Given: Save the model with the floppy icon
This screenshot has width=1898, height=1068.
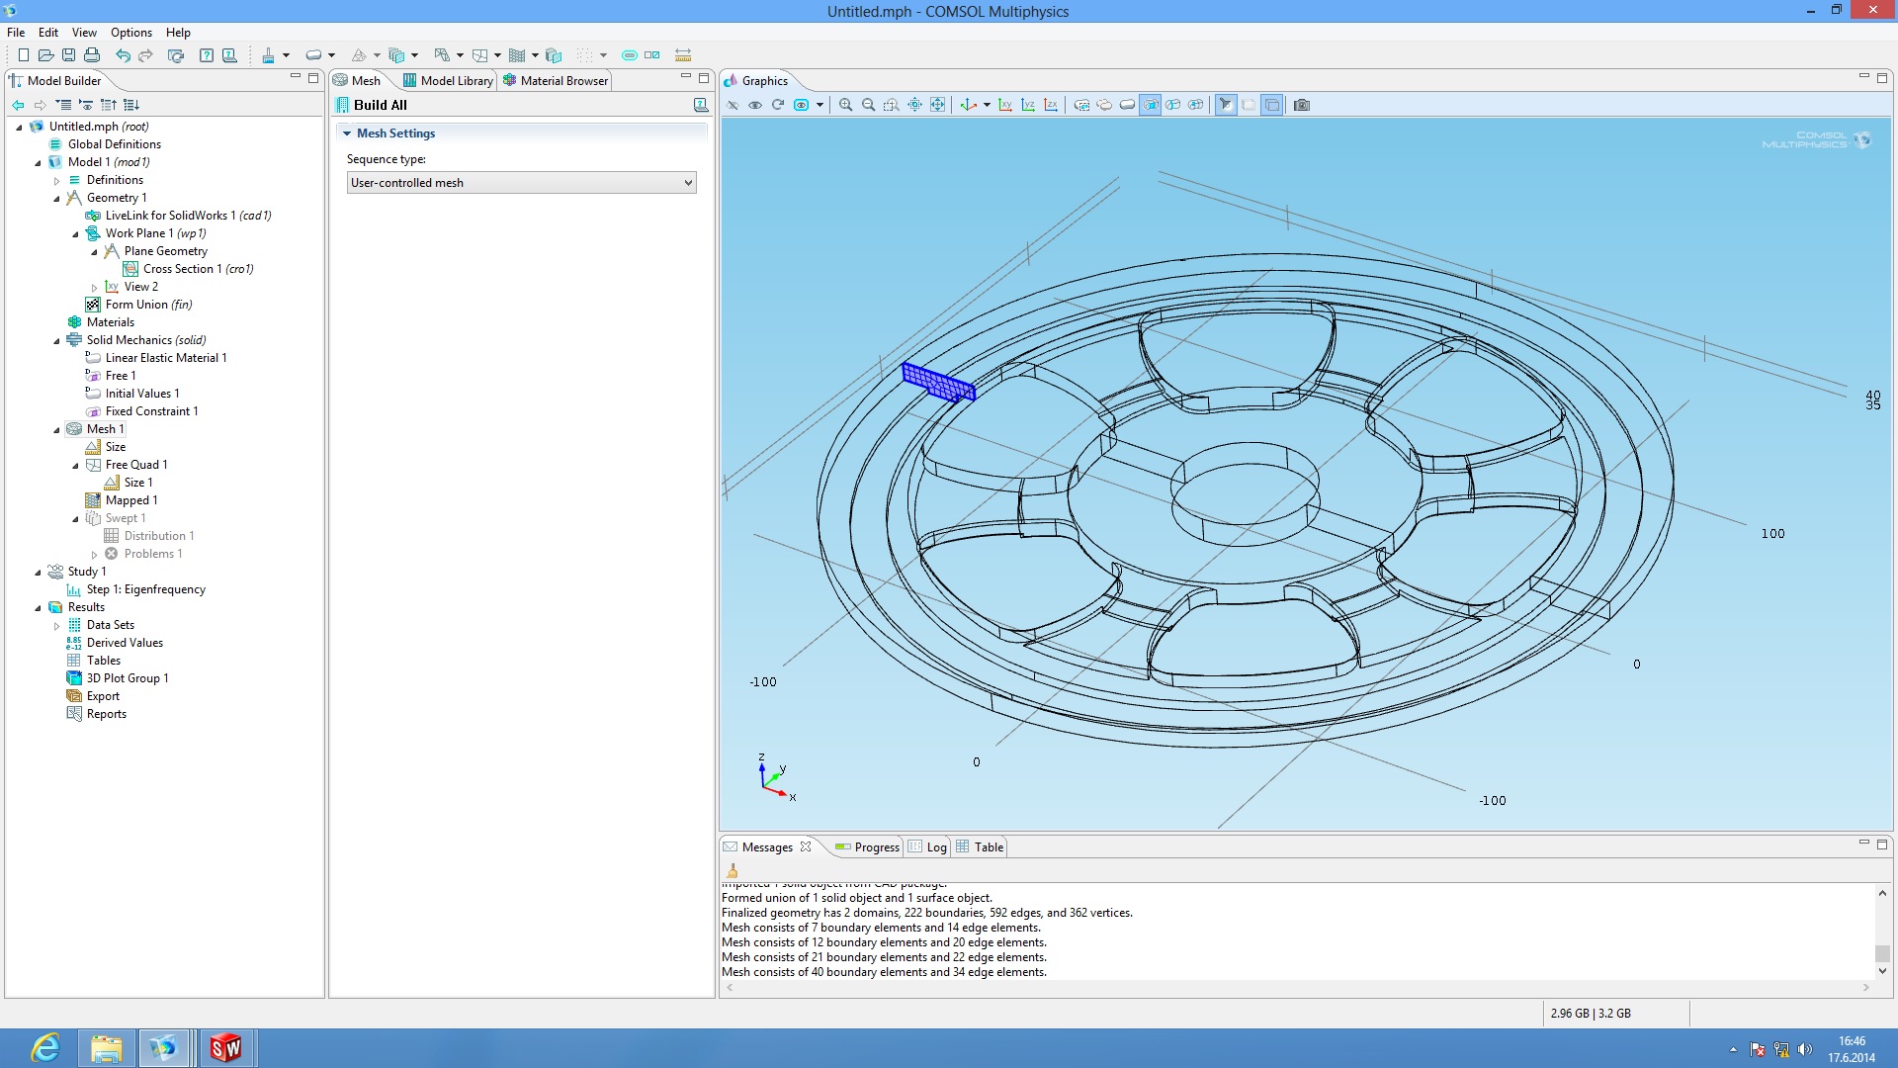Looking at the screenshot, I should (68, 55).
